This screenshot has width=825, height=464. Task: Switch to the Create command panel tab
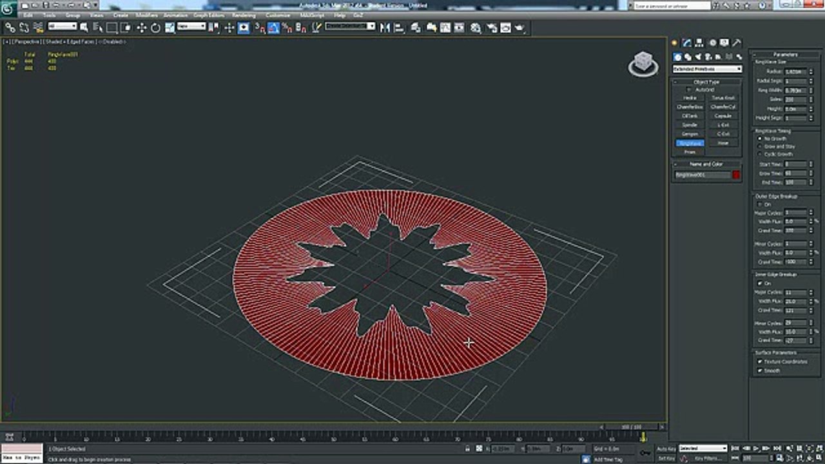coord(675,43)
